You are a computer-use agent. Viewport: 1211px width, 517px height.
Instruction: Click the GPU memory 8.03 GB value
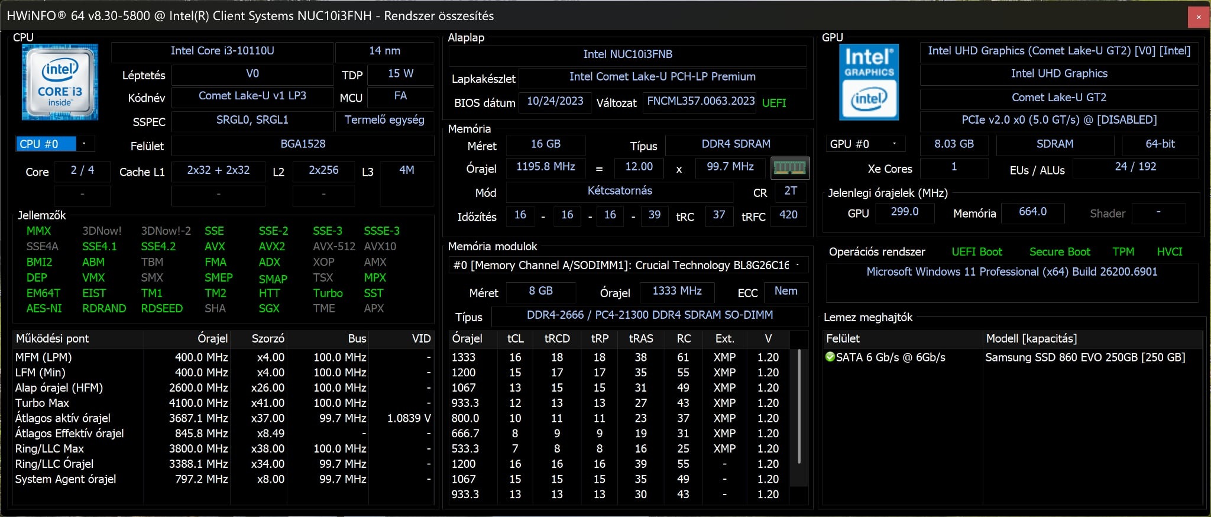click(954, 144)
